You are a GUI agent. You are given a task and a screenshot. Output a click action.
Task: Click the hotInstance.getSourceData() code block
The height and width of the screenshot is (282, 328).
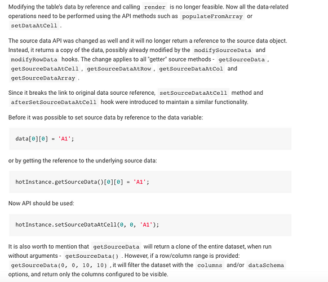[150, 182]
